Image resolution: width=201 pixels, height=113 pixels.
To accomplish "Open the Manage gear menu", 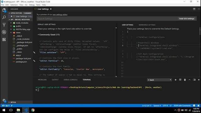I will pos(4,100).
